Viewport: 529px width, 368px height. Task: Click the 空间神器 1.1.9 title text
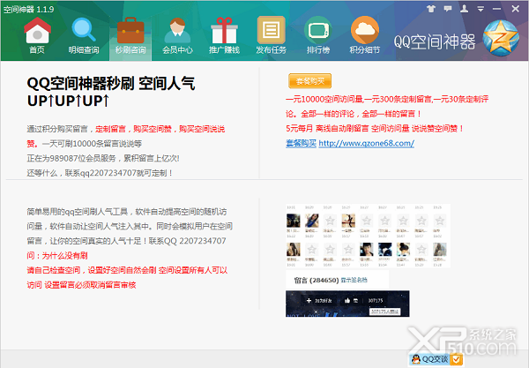(29, 9)
